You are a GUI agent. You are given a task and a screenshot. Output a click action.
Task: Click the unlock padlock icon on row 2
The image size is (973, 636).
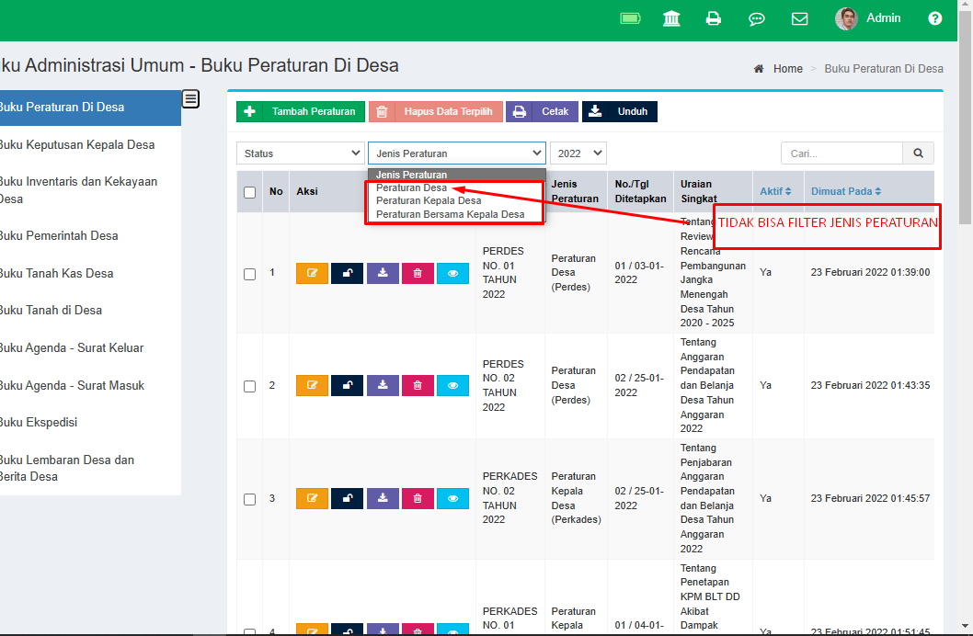(348, 385)
